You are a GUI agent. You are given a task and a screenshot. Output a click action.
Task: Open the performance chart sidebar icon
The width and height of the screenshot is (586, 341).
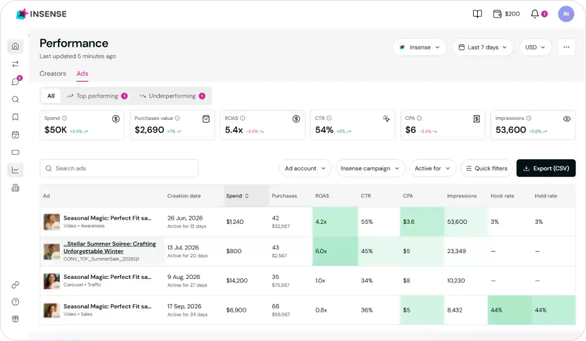point(15,170)
